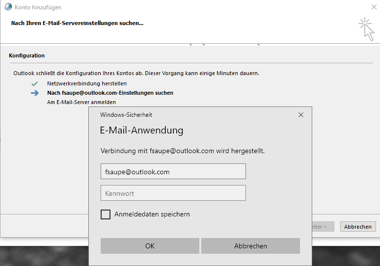The width and height of the screenshot is (380, 266).
Task: Click the 'E-Mail-Anwendung' heading
Action: (x=141, y=131)
